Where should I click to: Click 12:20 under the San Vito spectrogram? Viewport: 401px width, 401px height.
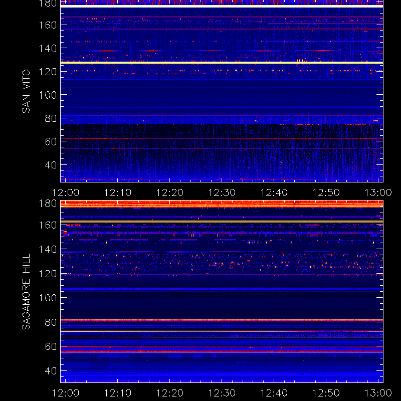pos(170,192)
